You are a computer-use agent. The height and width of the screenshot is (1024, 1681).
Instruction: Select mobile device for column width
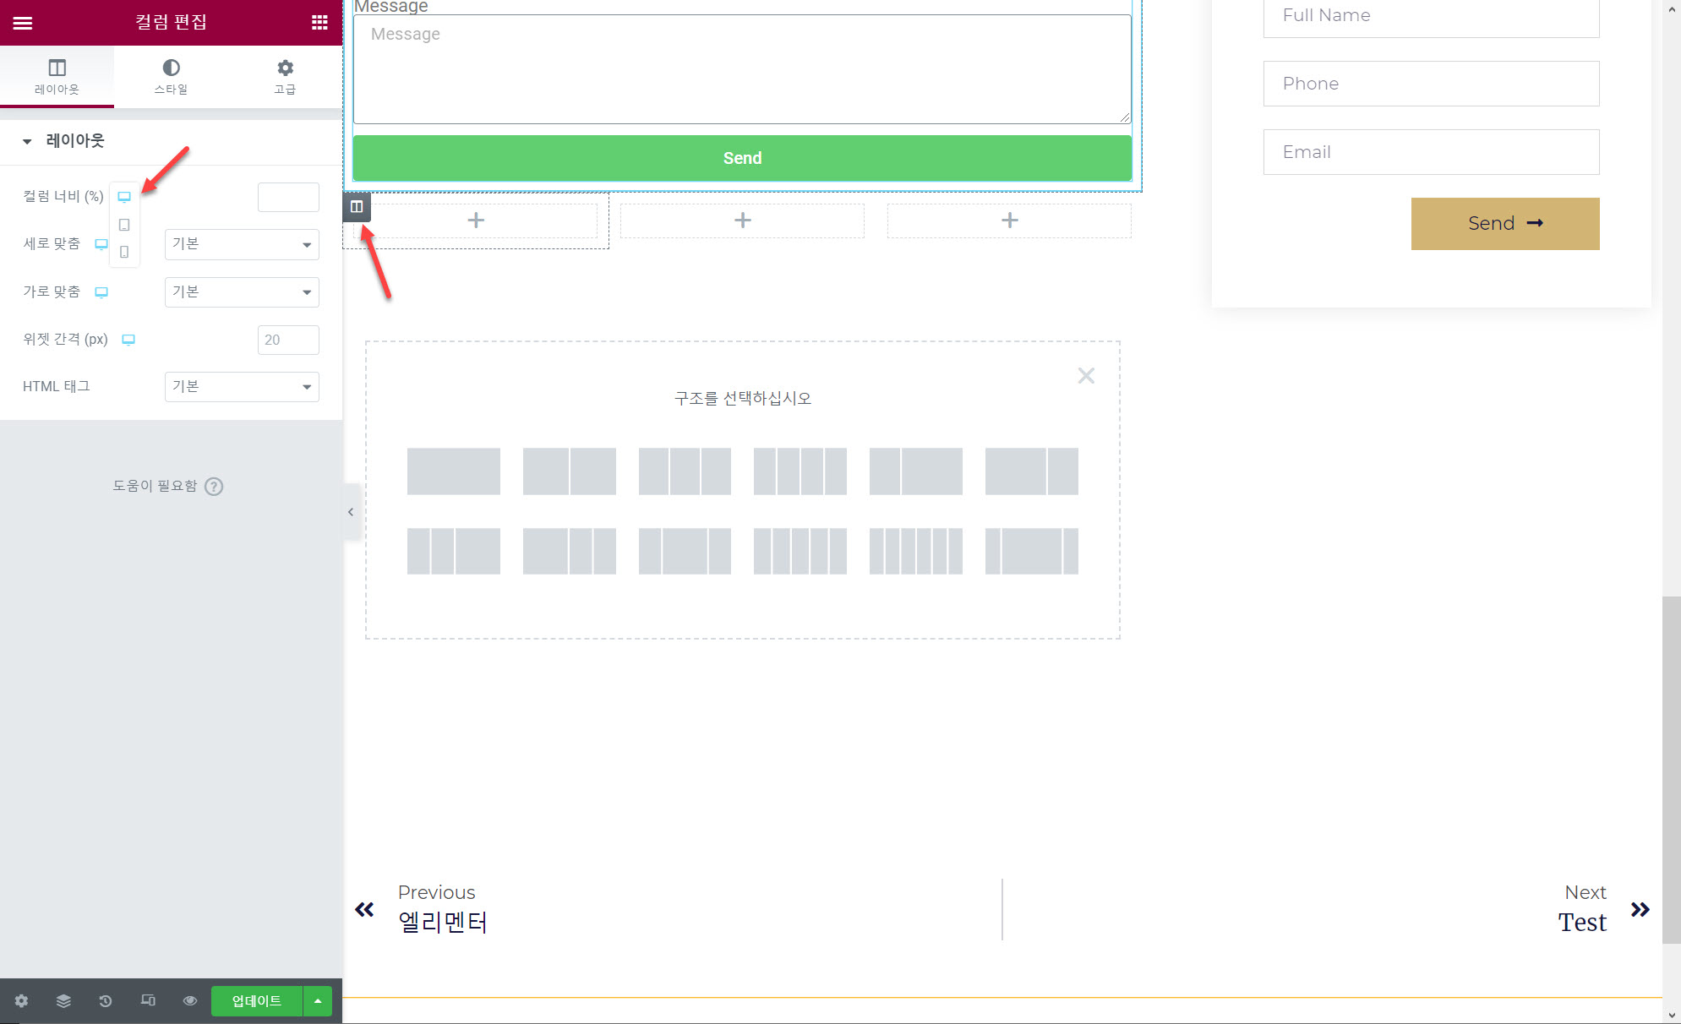(124, 252)
